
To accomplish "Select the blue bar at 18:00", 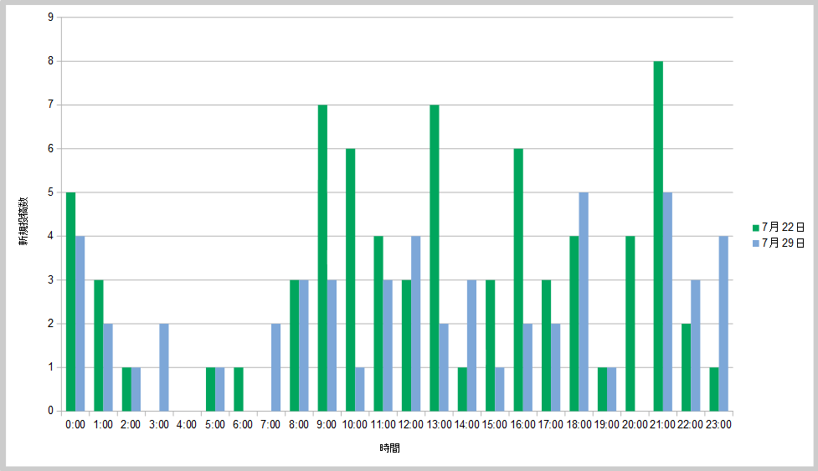I will 584,301.
